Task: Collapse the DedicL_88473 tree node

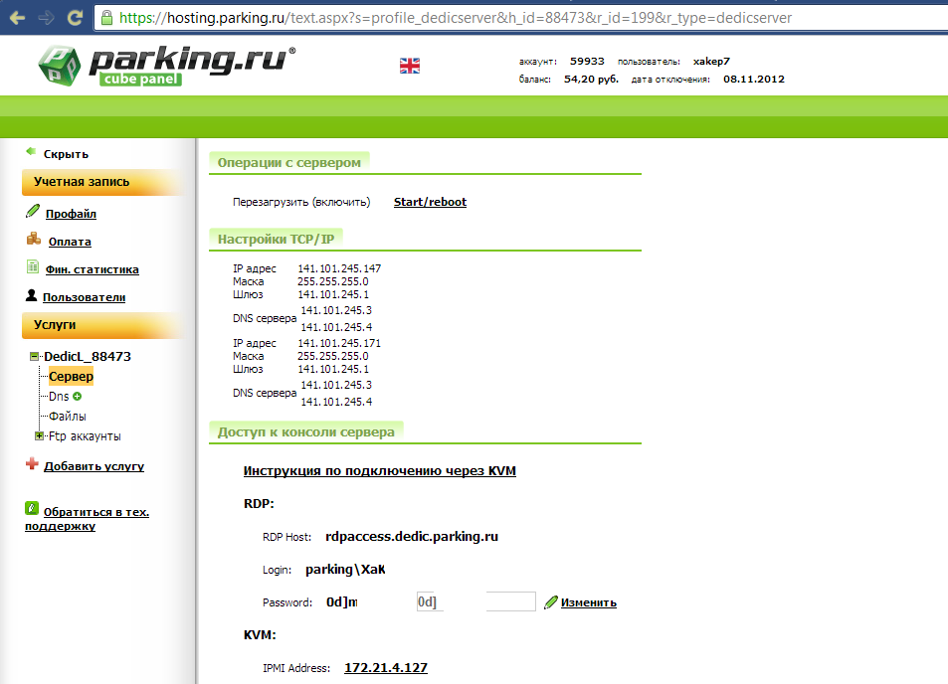Action: (35, 357)
